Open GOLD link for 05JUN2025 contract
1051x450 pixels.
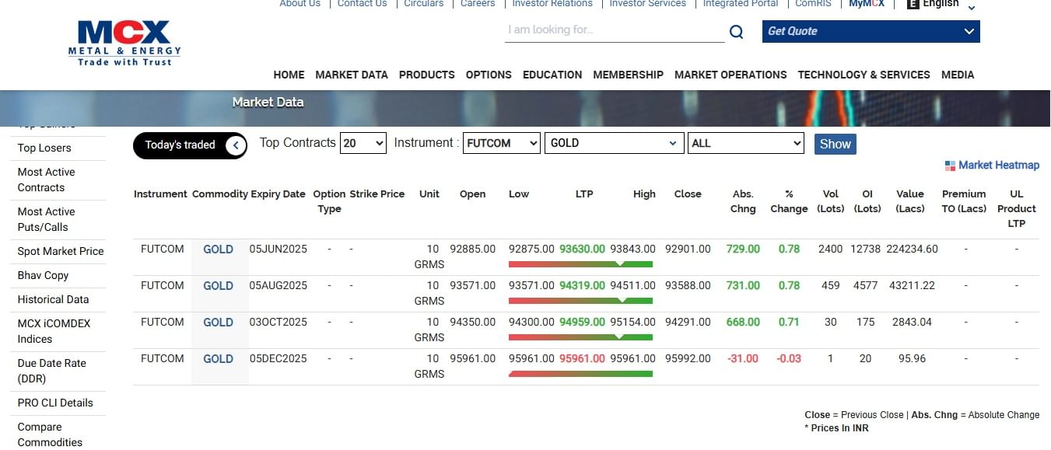218,249
